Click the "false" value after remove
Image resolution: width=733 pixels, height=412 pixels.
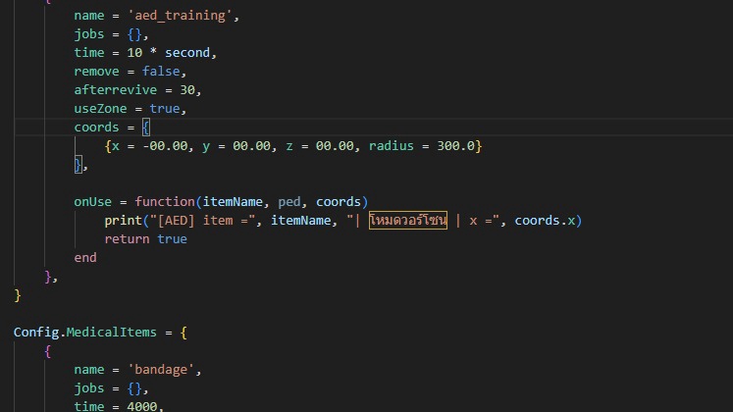coord(160,72)
